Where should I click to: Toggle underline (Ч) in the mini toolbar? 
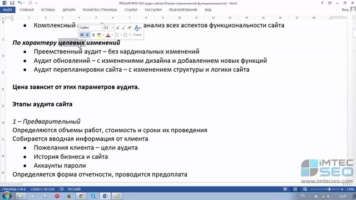(x=93, y=35)
